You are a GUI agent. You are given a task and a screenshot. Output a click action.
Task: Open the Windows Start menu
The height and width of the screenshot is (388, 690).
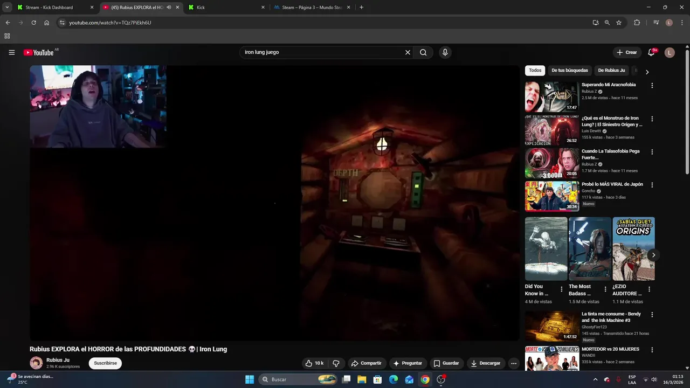250,379
